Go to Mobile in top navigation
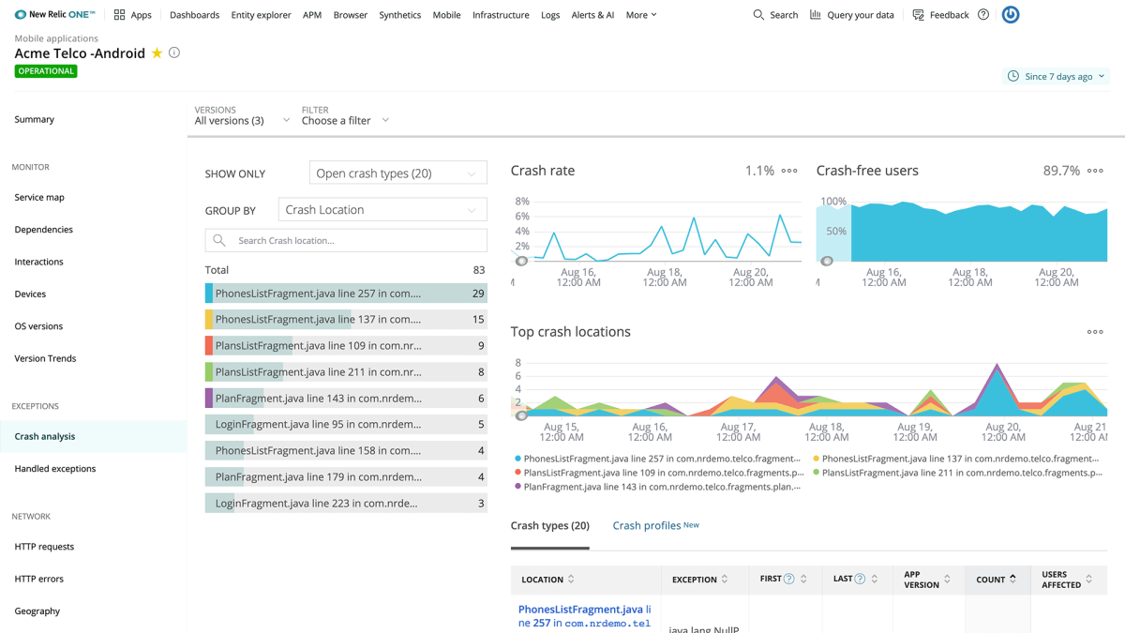The width and height of the screenshot is (1125, 633). coord(446,15)
